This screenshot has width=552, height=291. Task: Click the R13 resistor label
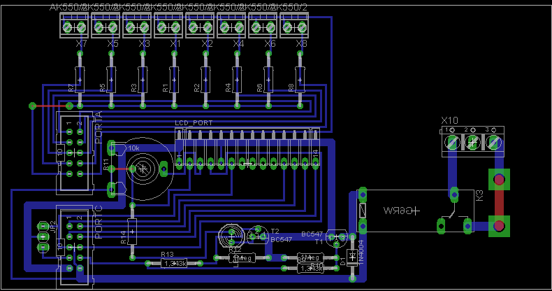pos(167,255)
